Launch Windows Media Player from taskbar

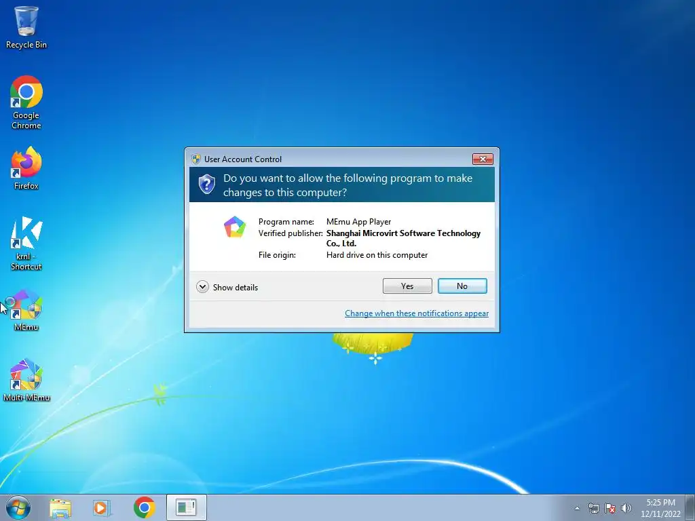point(102,507)
